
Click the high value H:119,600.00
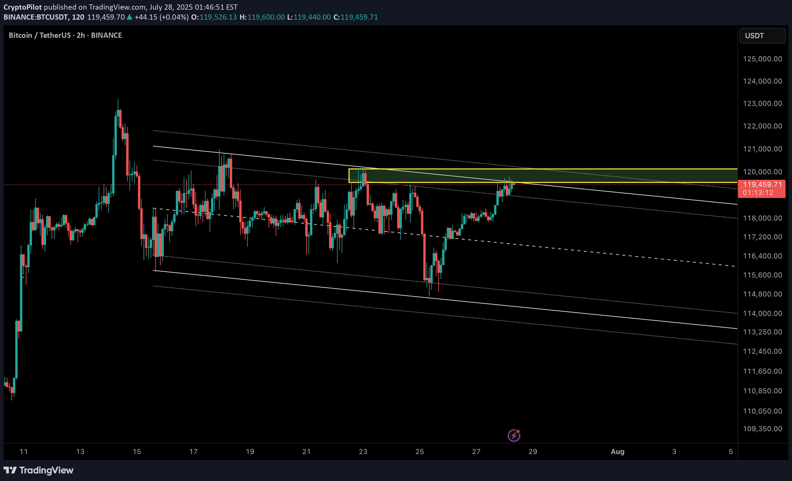pyautogui.click(x=262, y=17)
